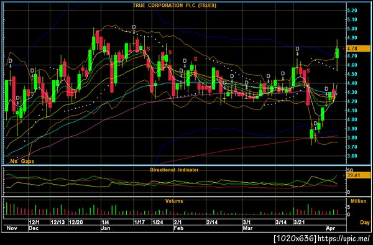Click the 50 label on Directional Indicator axis
Screen dimensions: 373x245
tap(350, 170)
